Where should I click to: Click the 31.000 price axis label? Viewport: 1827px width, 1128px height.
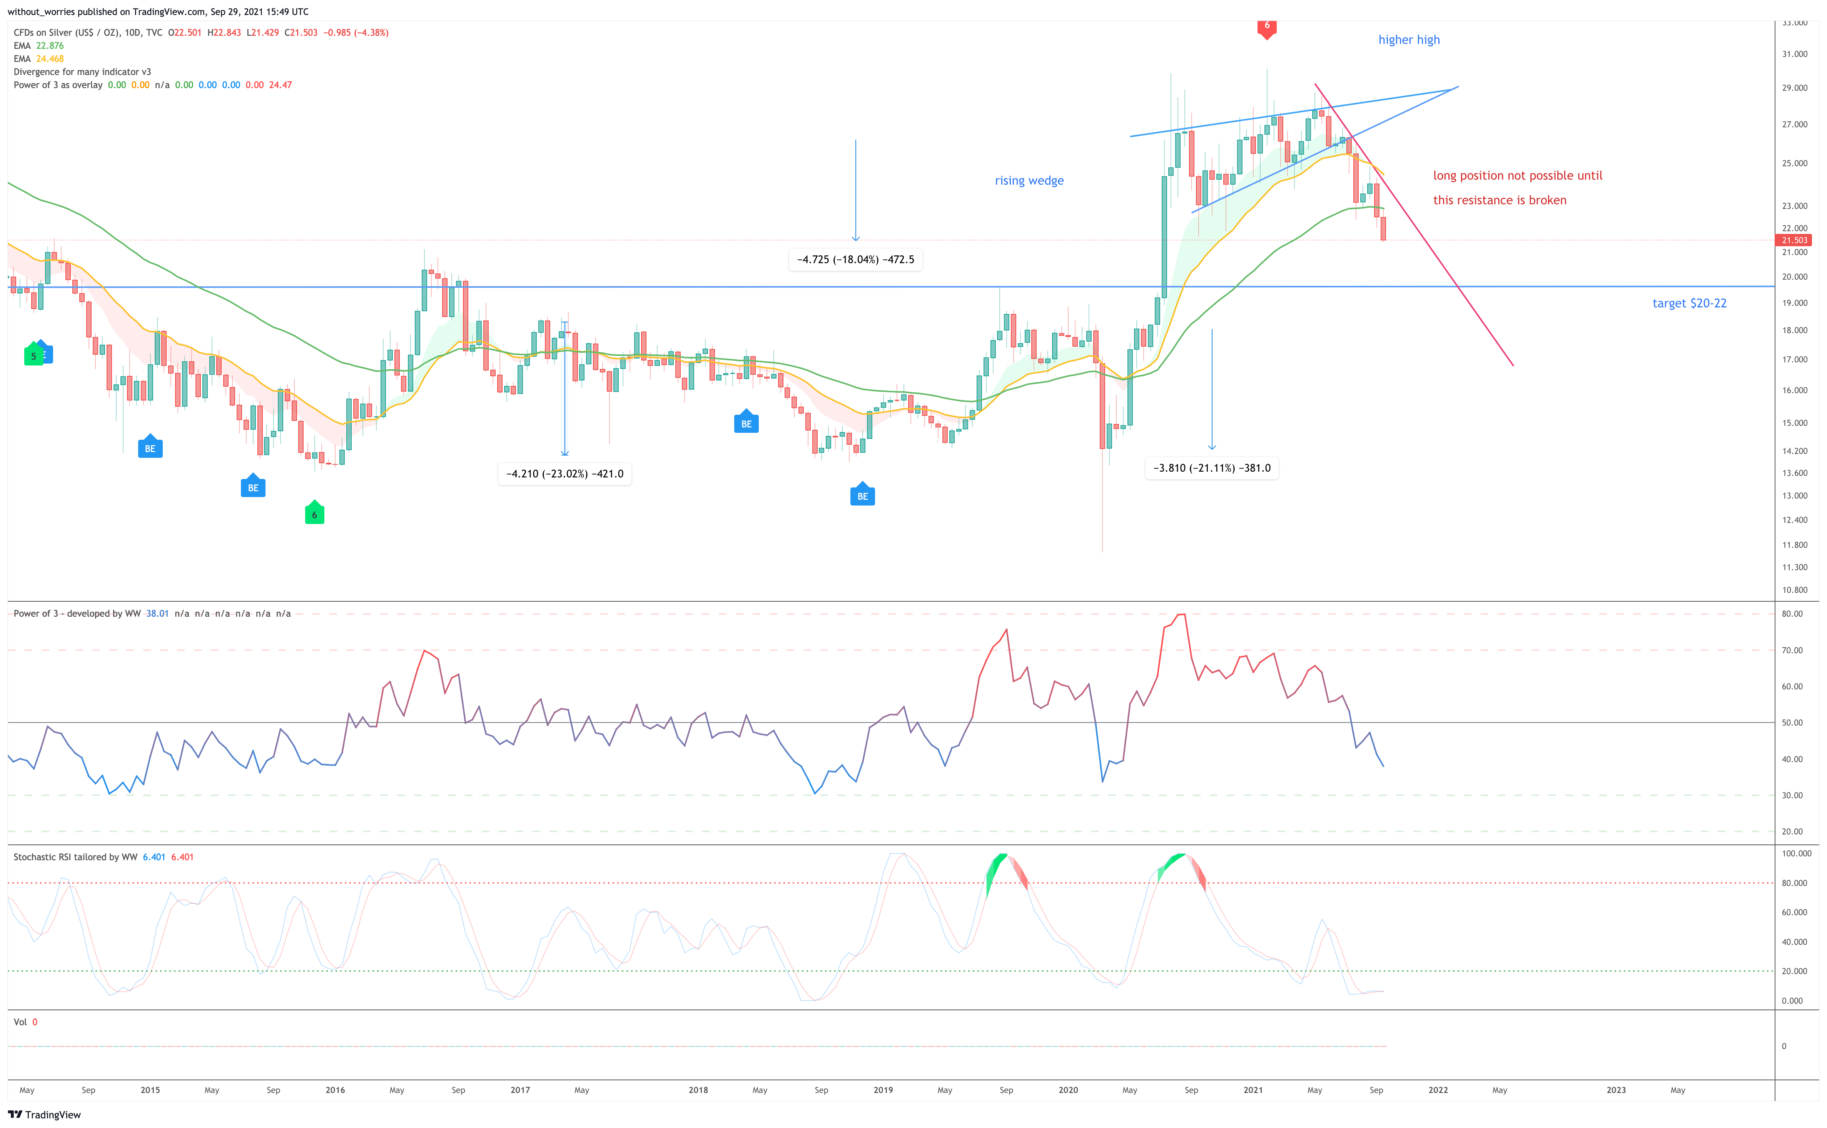point(1794,54)
